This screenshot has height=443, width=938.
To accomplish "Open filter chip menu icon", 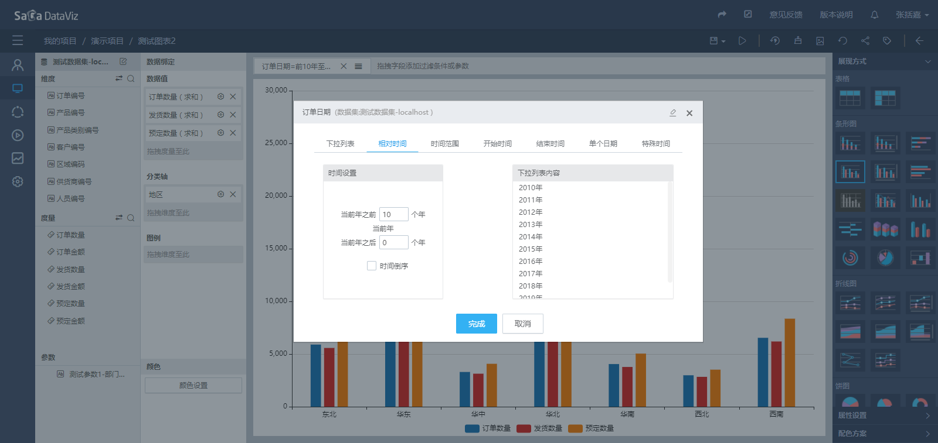I will 358,66.
